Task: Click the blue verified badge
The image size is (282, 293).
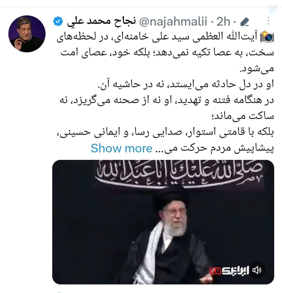Action: [58, 21]
